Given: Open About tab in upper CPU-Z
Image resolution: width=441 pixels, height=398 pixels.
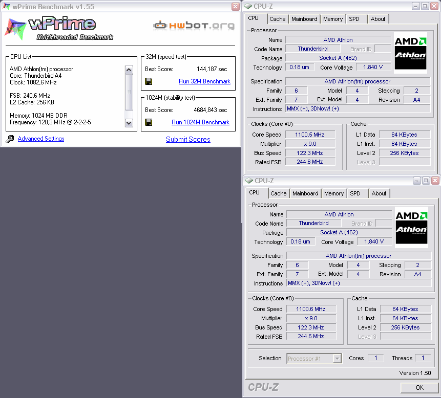Looking at the screenshot, I should coord(377,19).
